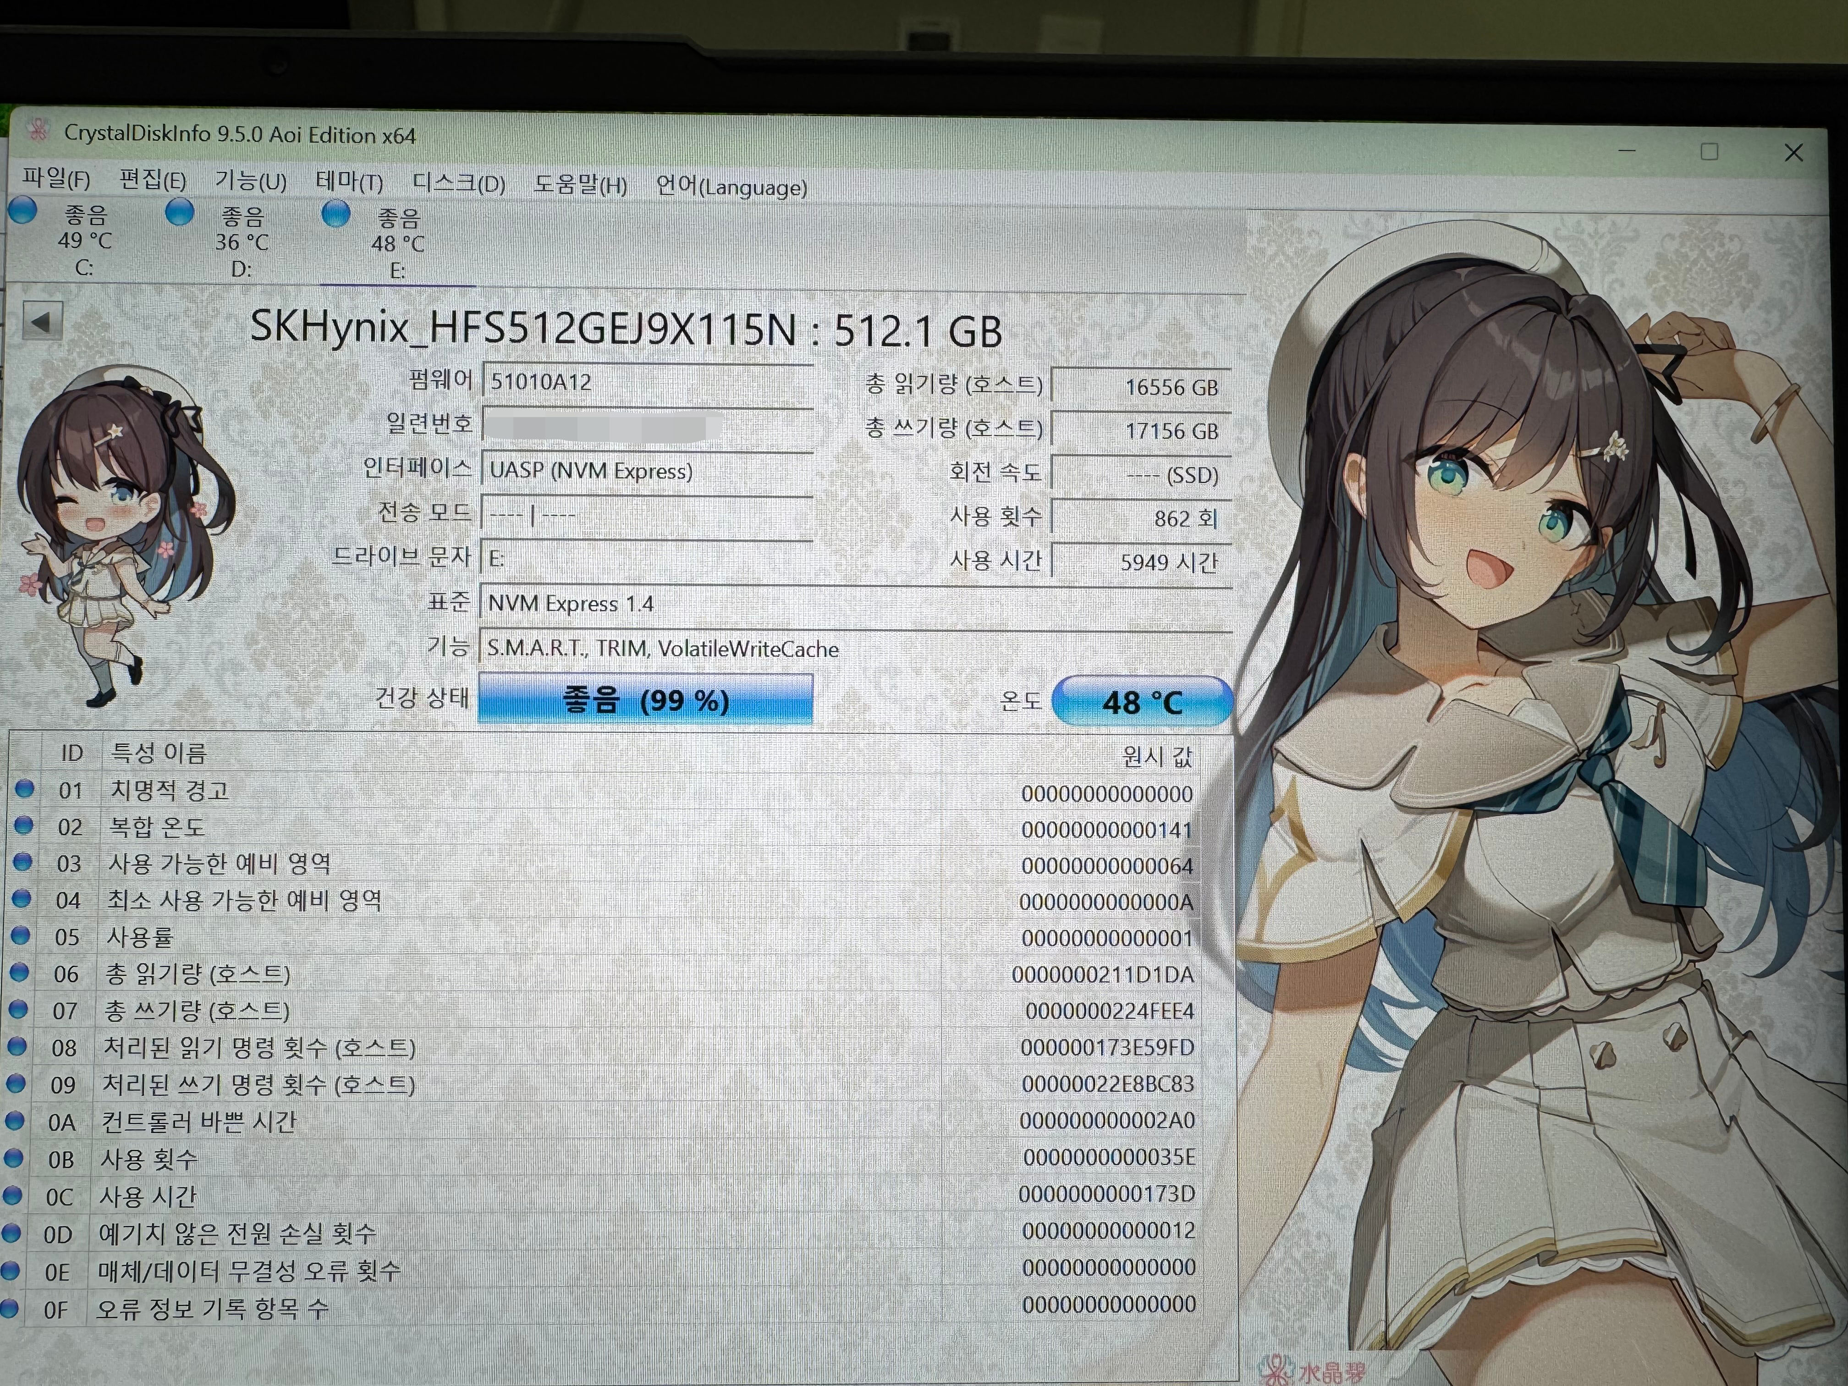Click raw value 0000000211D1DA
Image resolution: width=1848 pixels, height=1386 pixels.
(1103, 975)
